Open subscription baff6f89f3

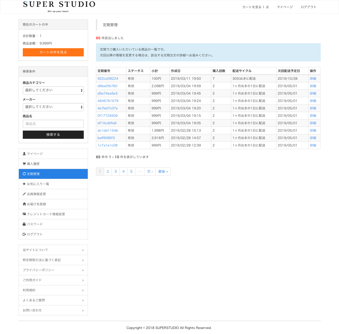click(106, 138)
